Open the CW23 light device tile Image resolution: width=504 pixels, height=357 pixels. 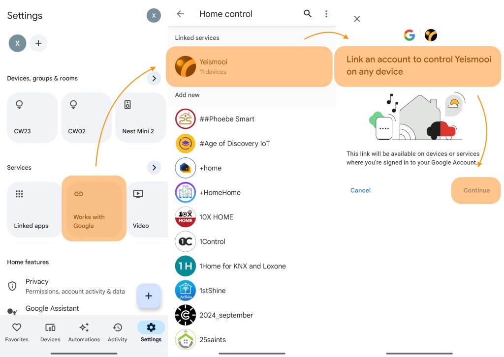point(32,118)
